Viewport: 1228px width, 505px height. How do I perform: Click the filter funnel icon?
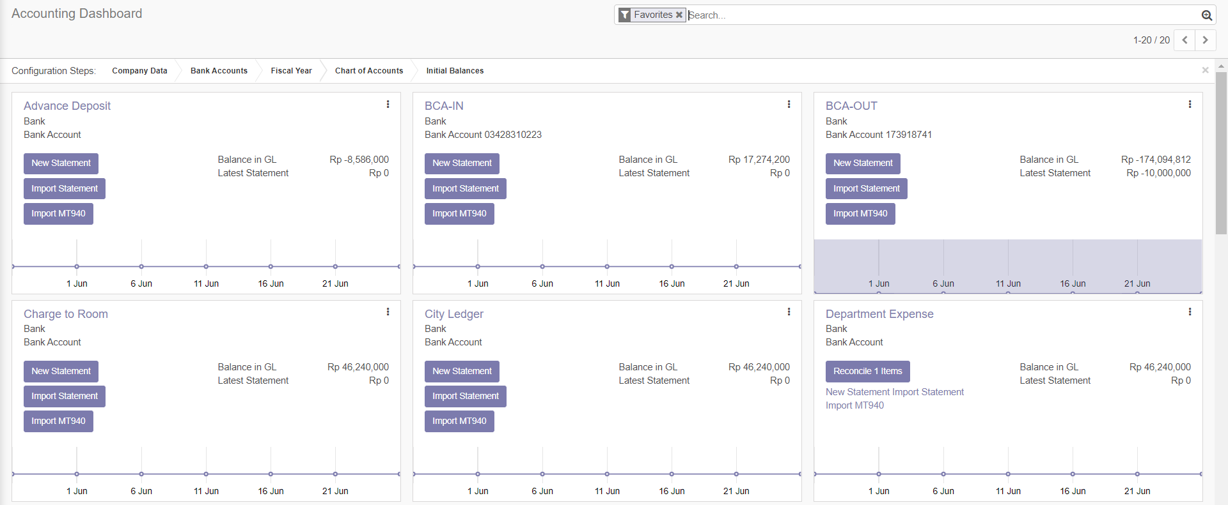[625, 15]
